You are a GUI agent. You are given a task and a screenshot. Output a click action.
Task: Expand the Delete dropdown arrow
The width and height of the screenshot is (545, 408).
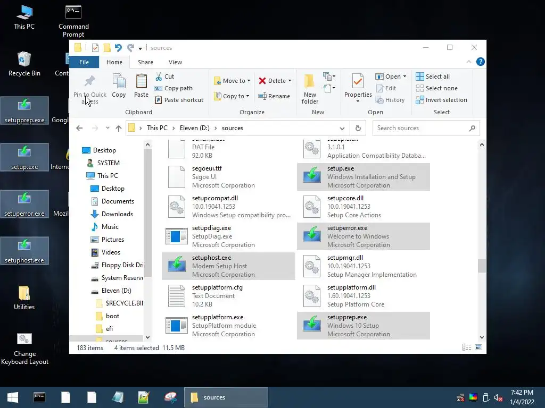(290, 81)
